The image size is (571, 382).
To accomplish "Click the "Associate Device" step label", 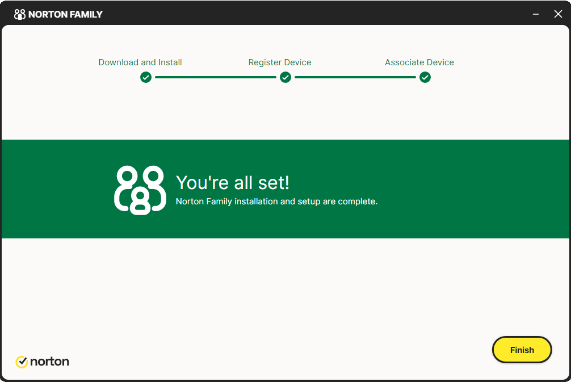I will coord(419,62).
